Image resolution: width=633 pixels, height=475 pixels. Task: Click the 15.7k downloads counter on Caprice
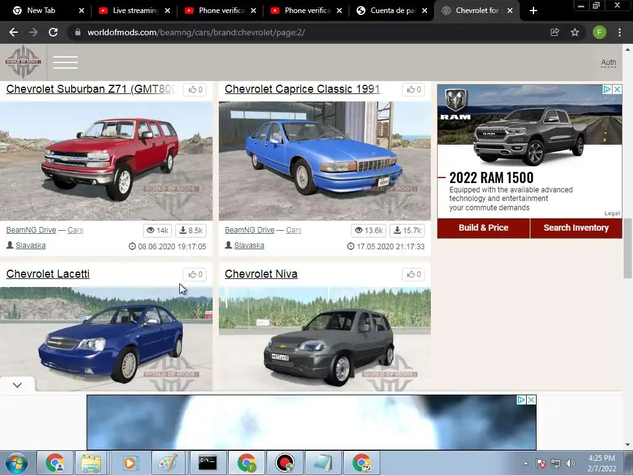point(407,230)
